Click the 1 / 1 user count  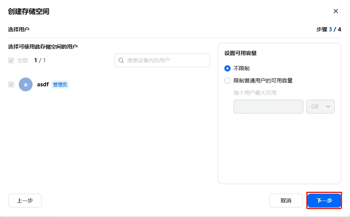pos(40,60)
